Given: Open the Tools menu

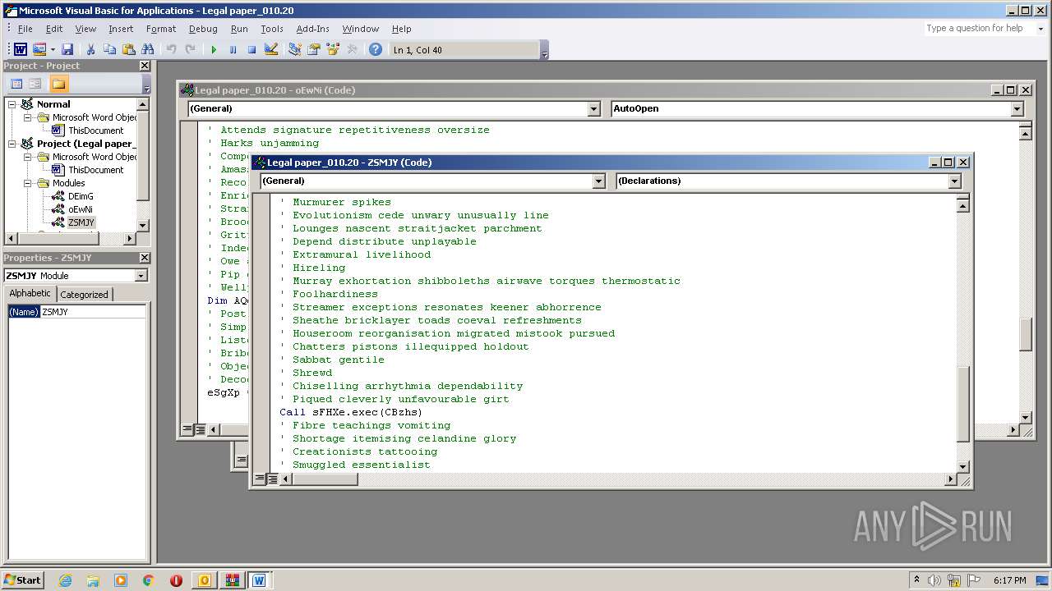Looking at the screenshot, I should (x=272, y=29).
